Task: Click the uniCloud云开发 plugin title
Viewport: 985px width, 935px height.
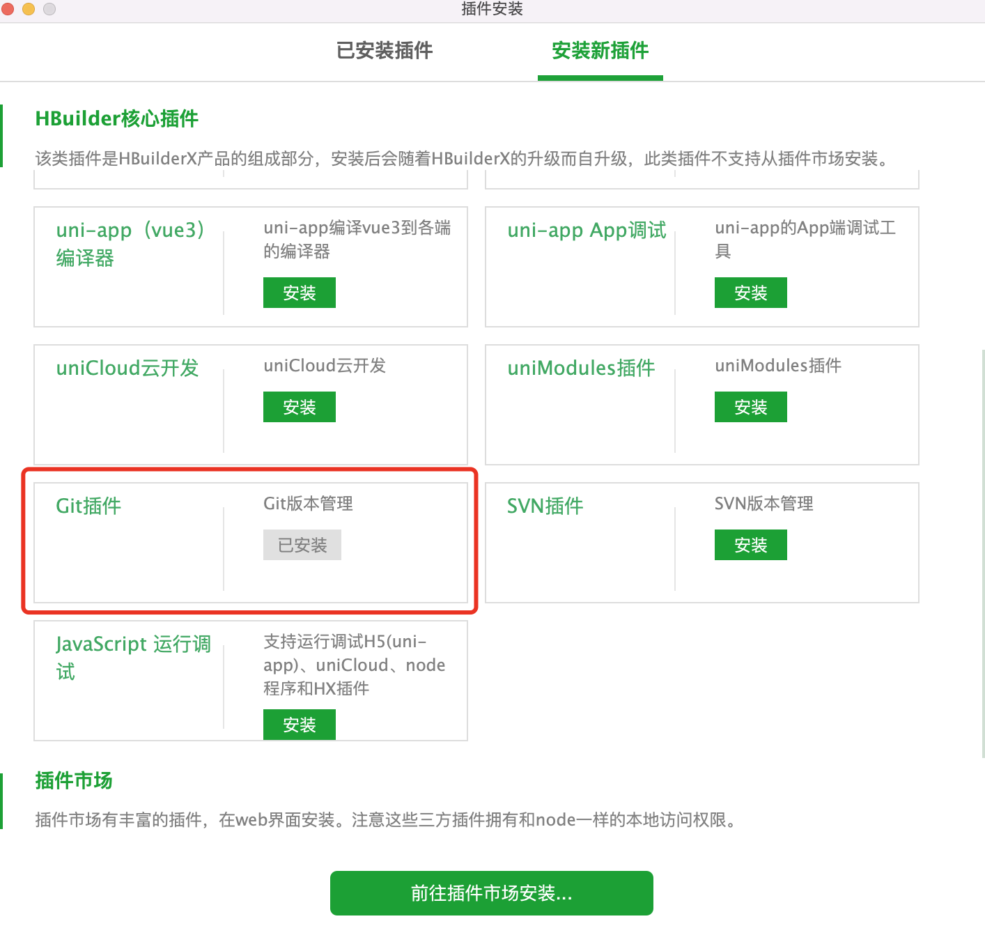Action: click(x=127, y=368)
